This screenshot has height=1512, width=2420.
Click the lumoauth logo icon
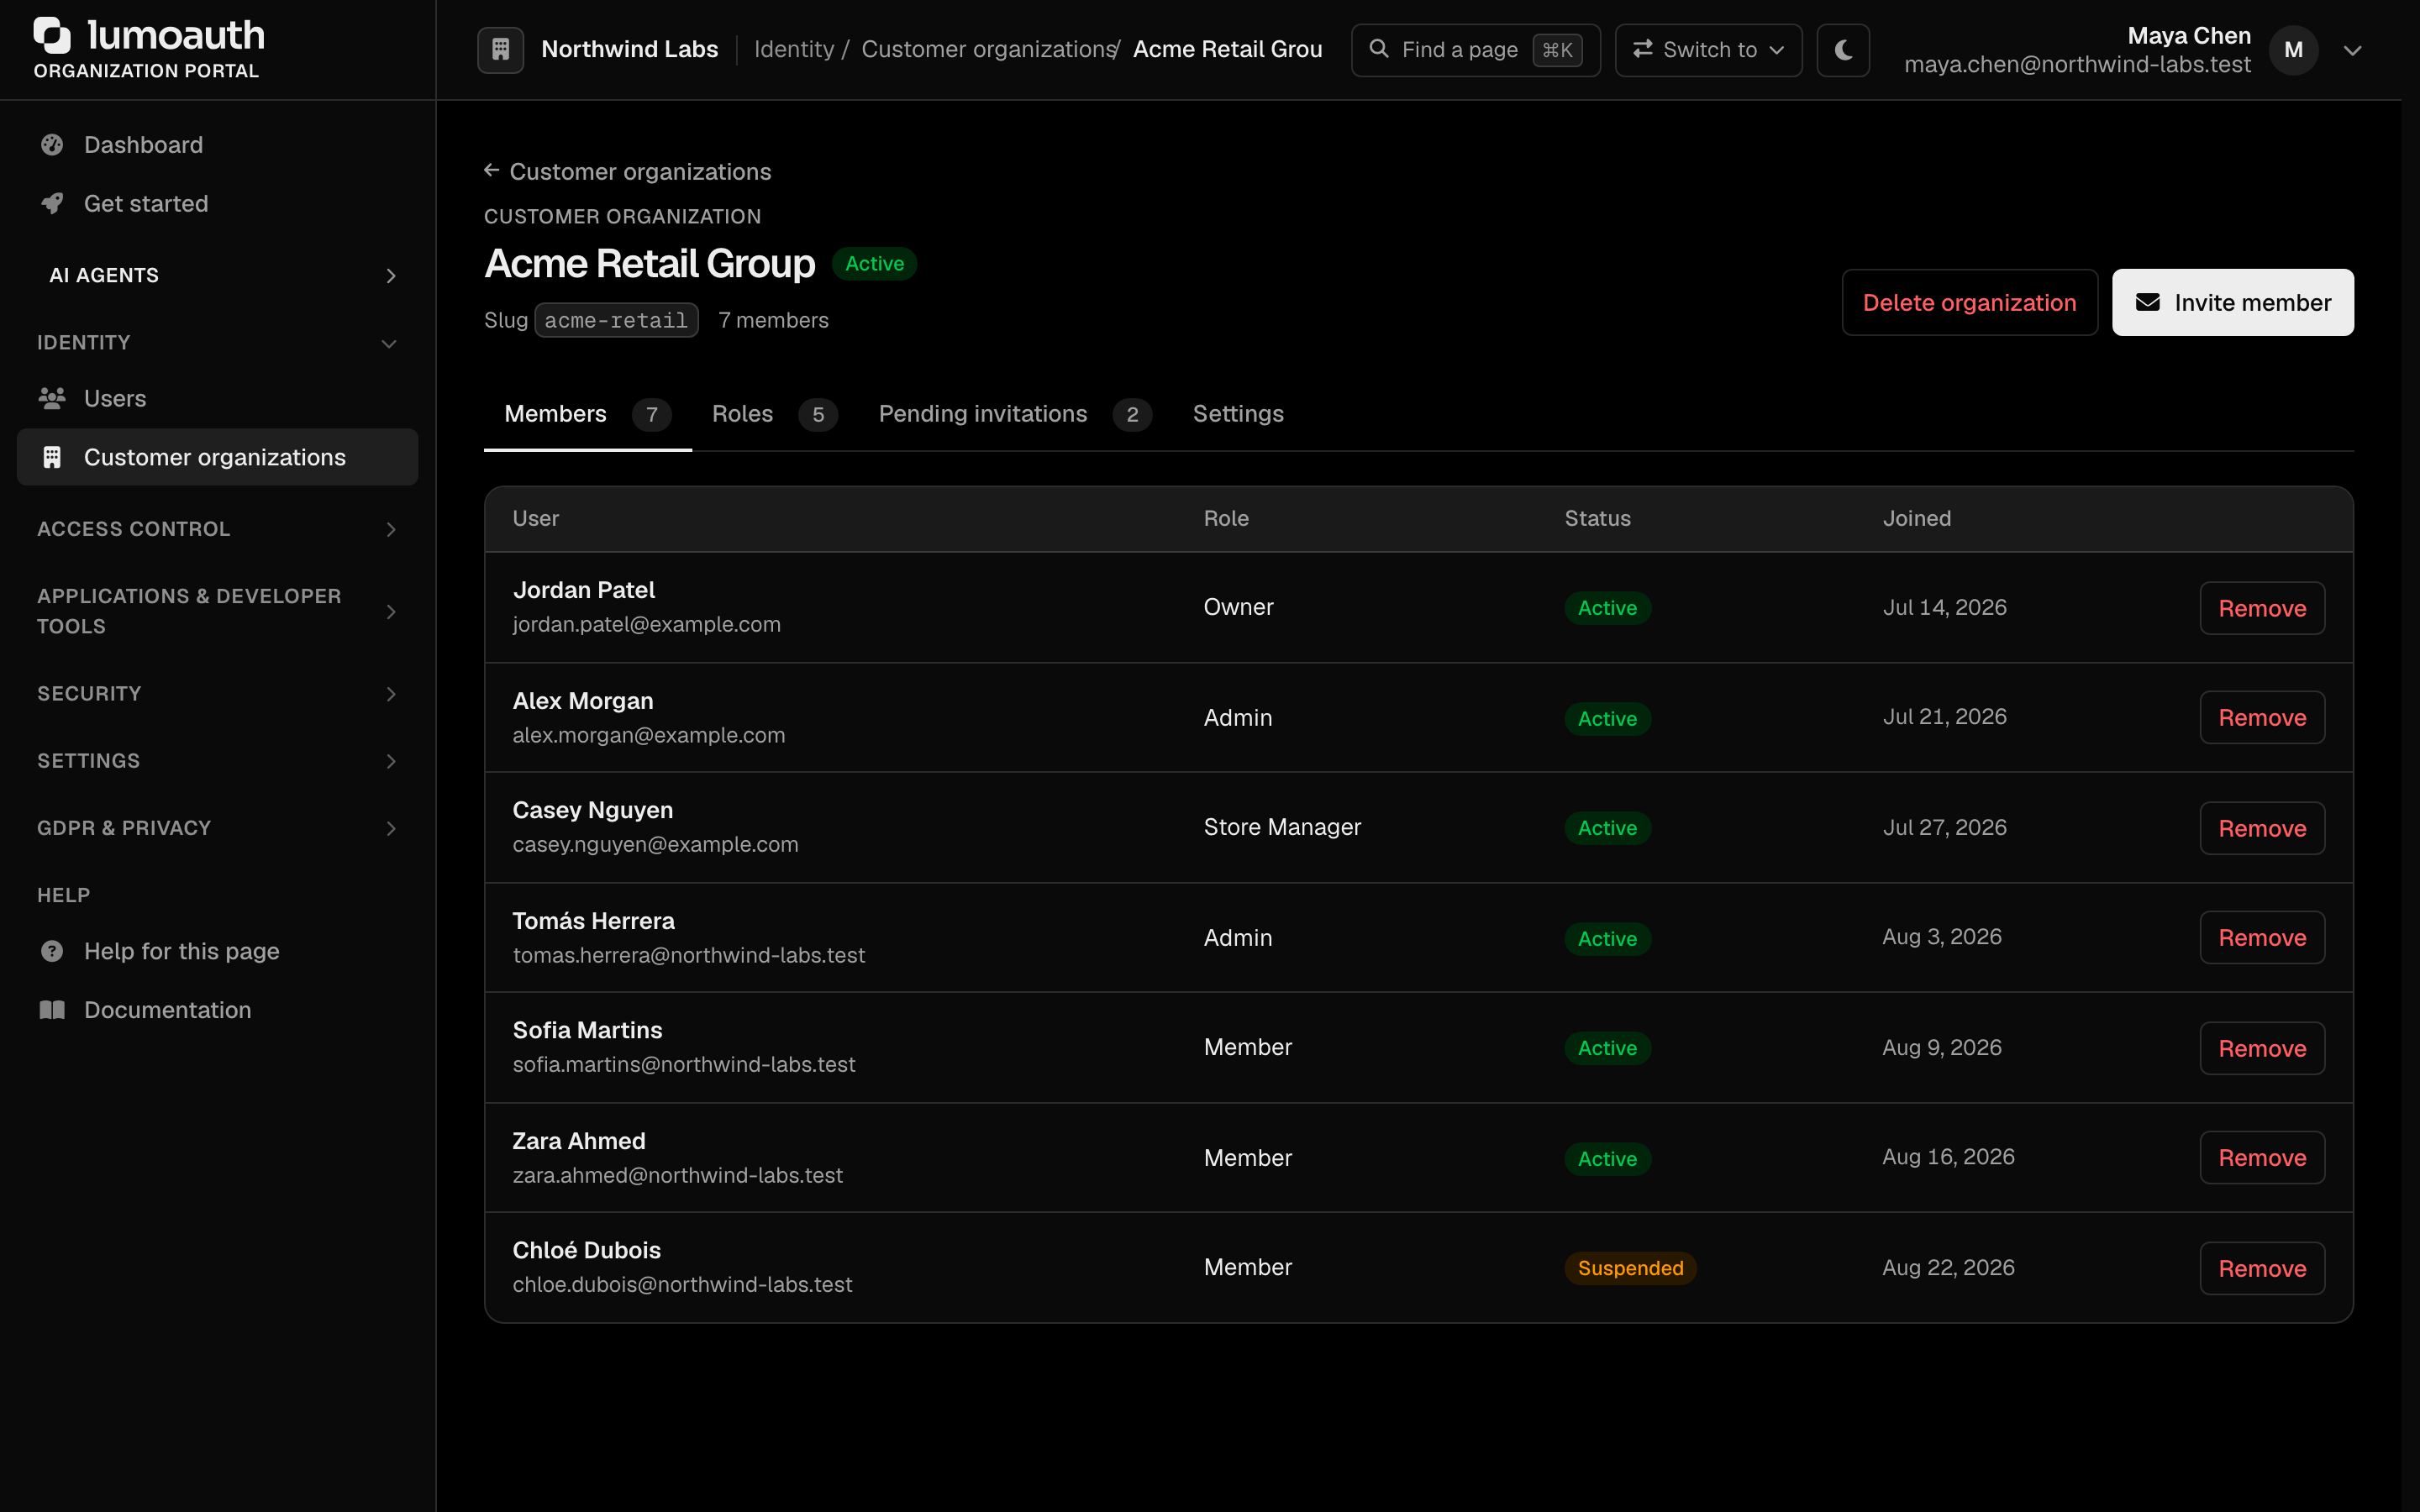point(52,35)
